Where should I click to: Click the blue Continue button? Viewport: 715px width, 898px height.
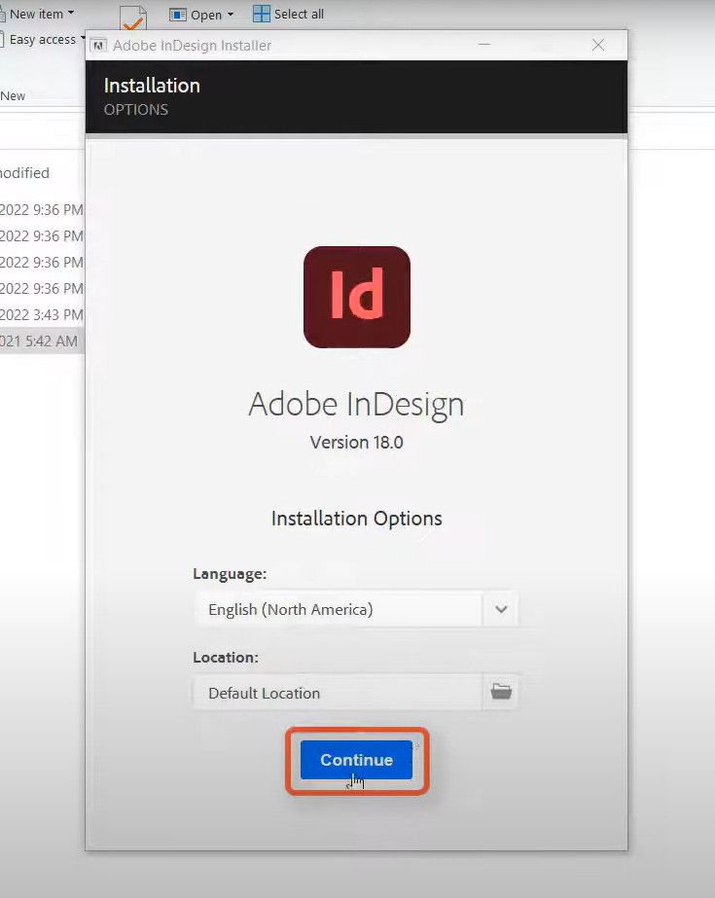pyautogui.click(x=356, y=760)
